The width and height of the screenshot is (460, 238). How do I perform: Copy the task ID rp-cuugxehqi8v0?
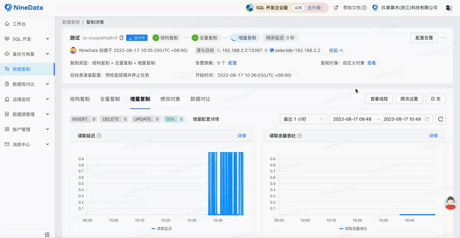(x=121, y=38)
